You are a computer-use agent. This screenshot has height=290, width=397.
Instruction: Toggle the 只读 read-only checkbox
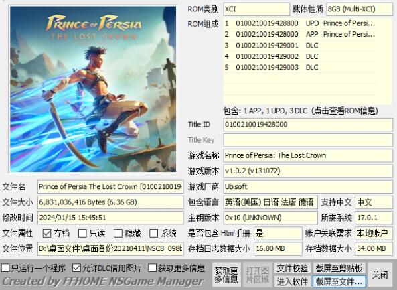(x=82, y=233)
